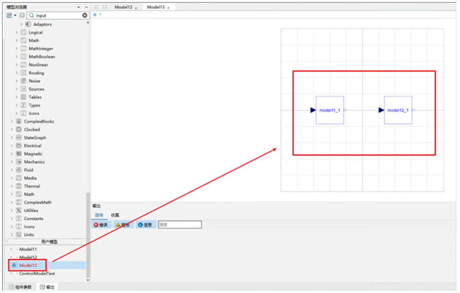Switch to the Model13 tab
This screenshot has height=293, width=460.
(156, 7)
